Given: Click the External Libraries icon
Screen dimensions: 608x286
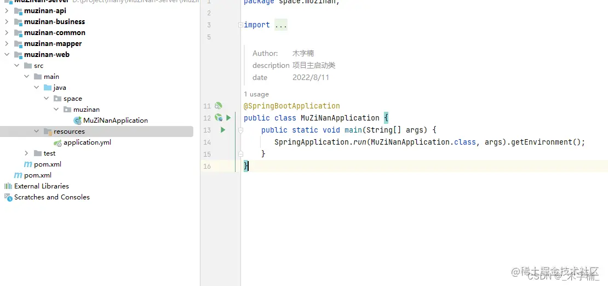Looking at the screenshot, I should [8, 186].
